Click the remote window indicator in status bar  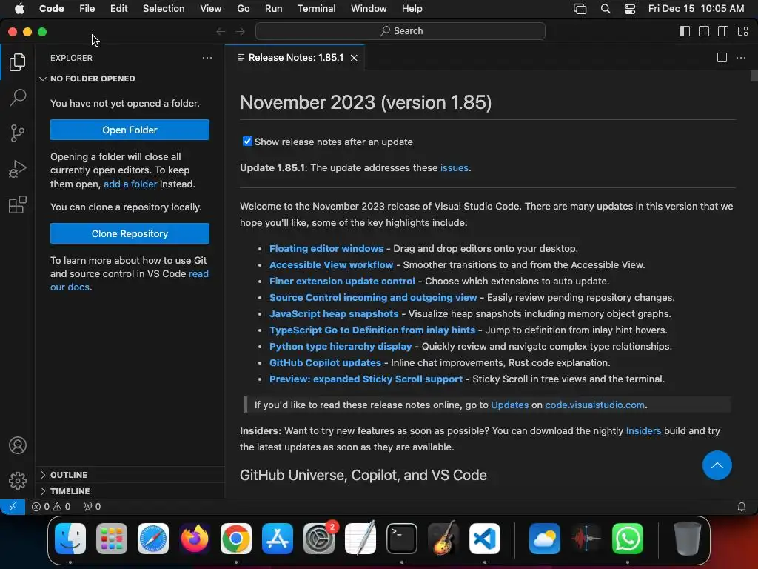13,507
